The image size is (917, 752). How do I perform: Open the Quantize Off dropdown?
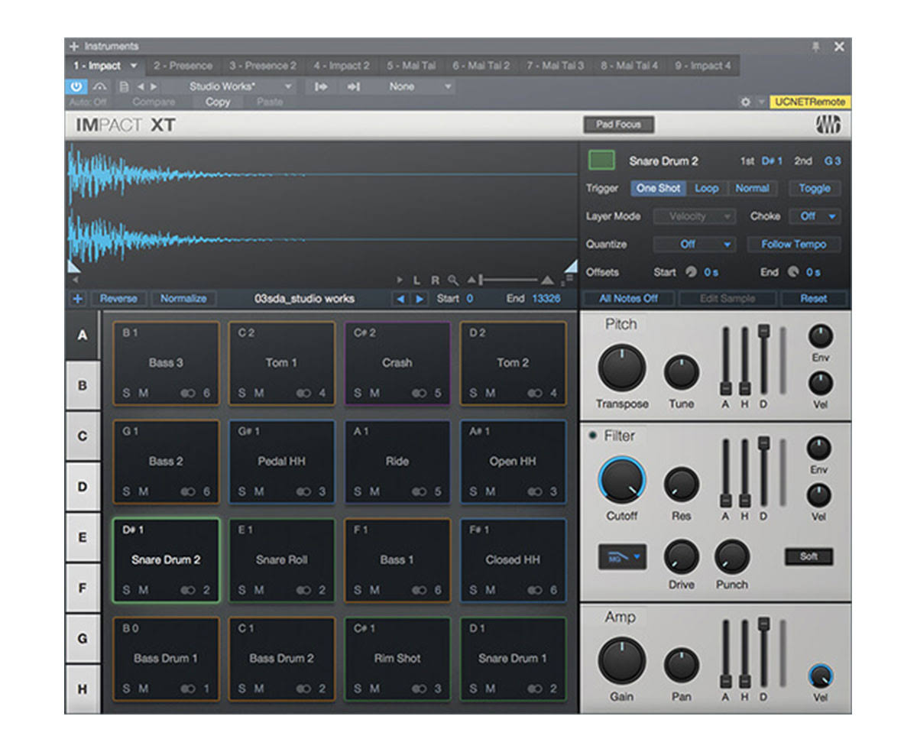[695, 245]
